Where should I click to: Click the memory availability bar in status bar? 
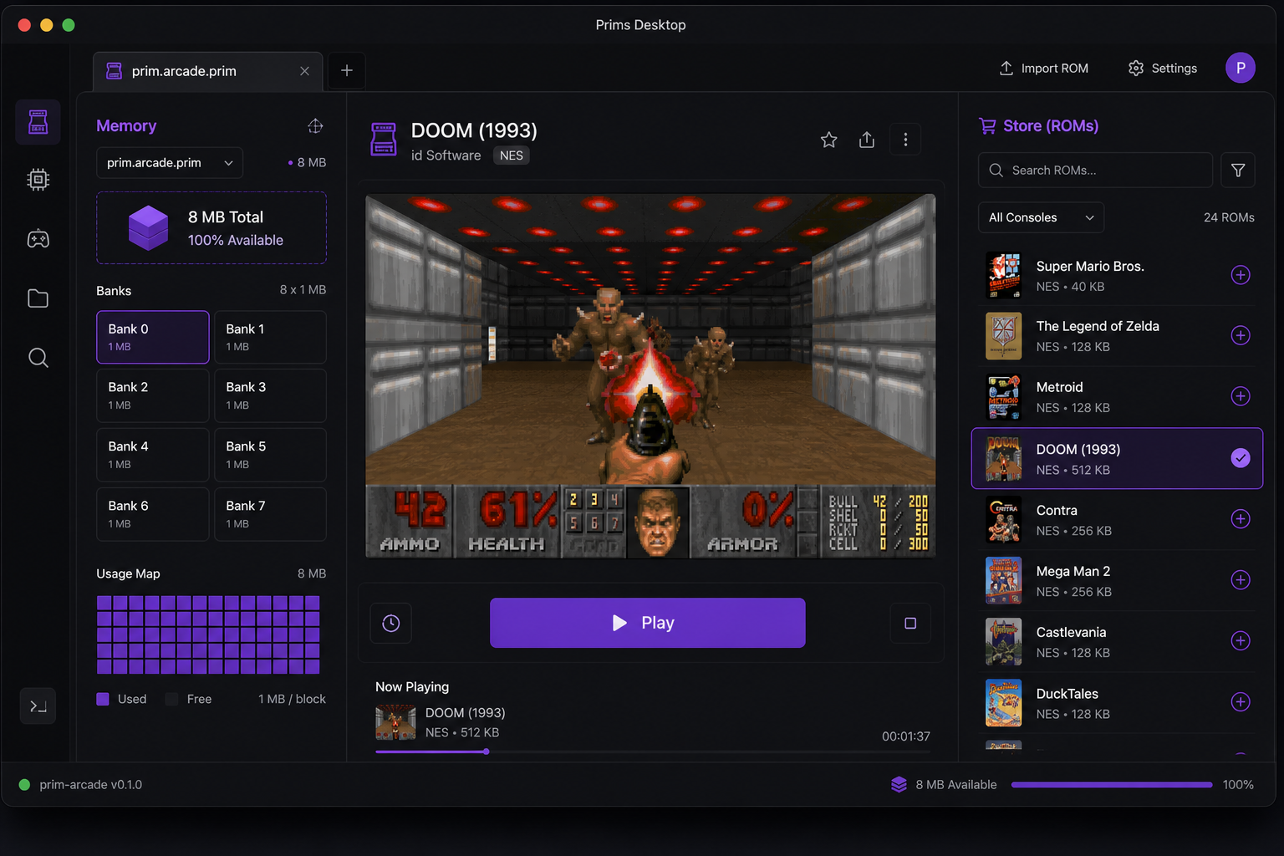[x=1112, y=785]
